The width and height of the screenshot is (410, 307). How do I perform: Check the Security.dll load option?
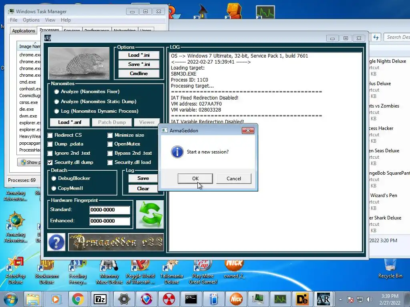pos(110,162)
